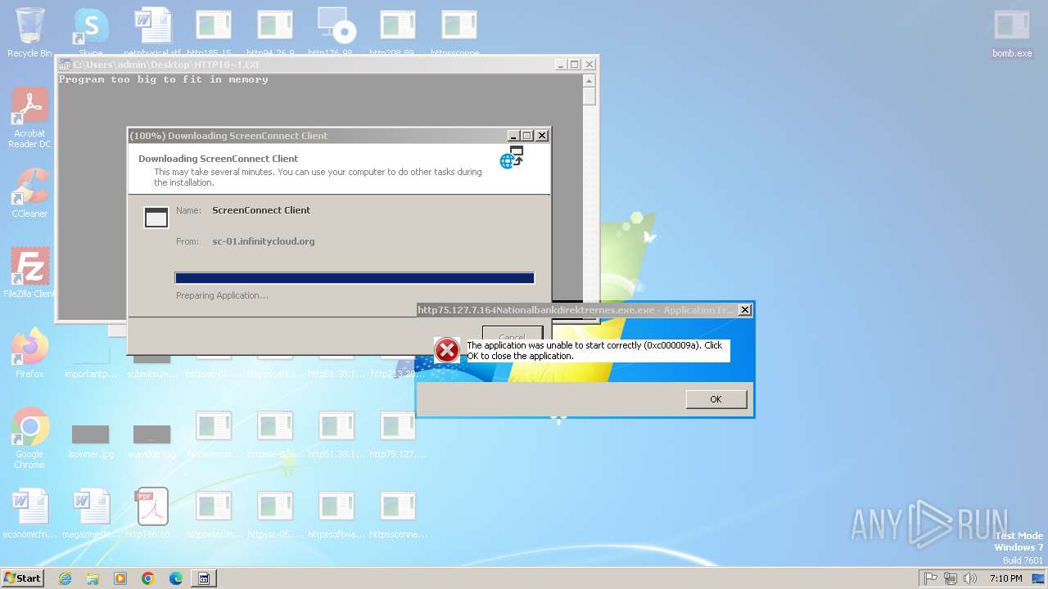Launch Microsoft Edge from taskbar
This screenshot has height=589, width=1048.
click(176, 578)
